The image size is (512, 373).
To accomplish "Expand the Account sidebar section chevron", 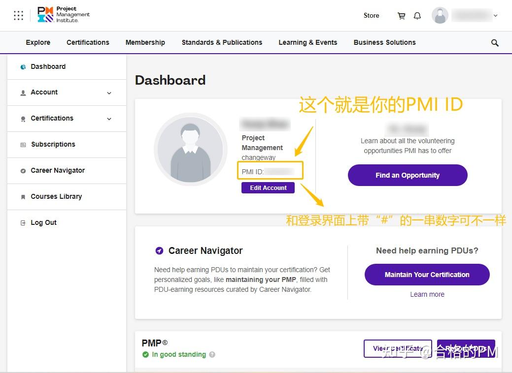I will (x=109, y=93).
